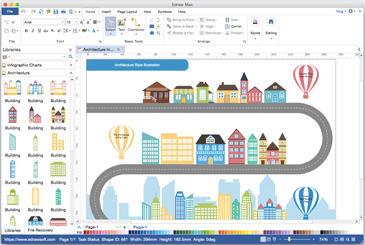
Task: Toggle Bold text formatting
Action: (x=26, y=30)
